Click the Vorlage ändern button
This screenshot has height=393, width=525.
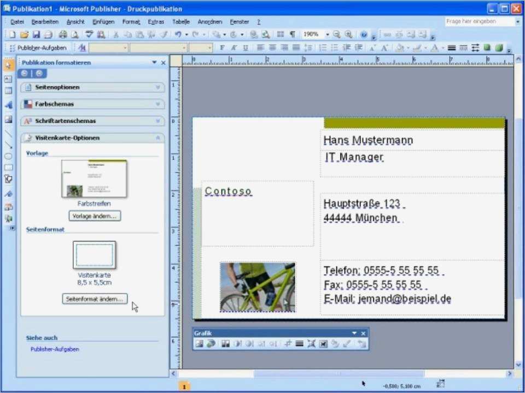(95, 216)
